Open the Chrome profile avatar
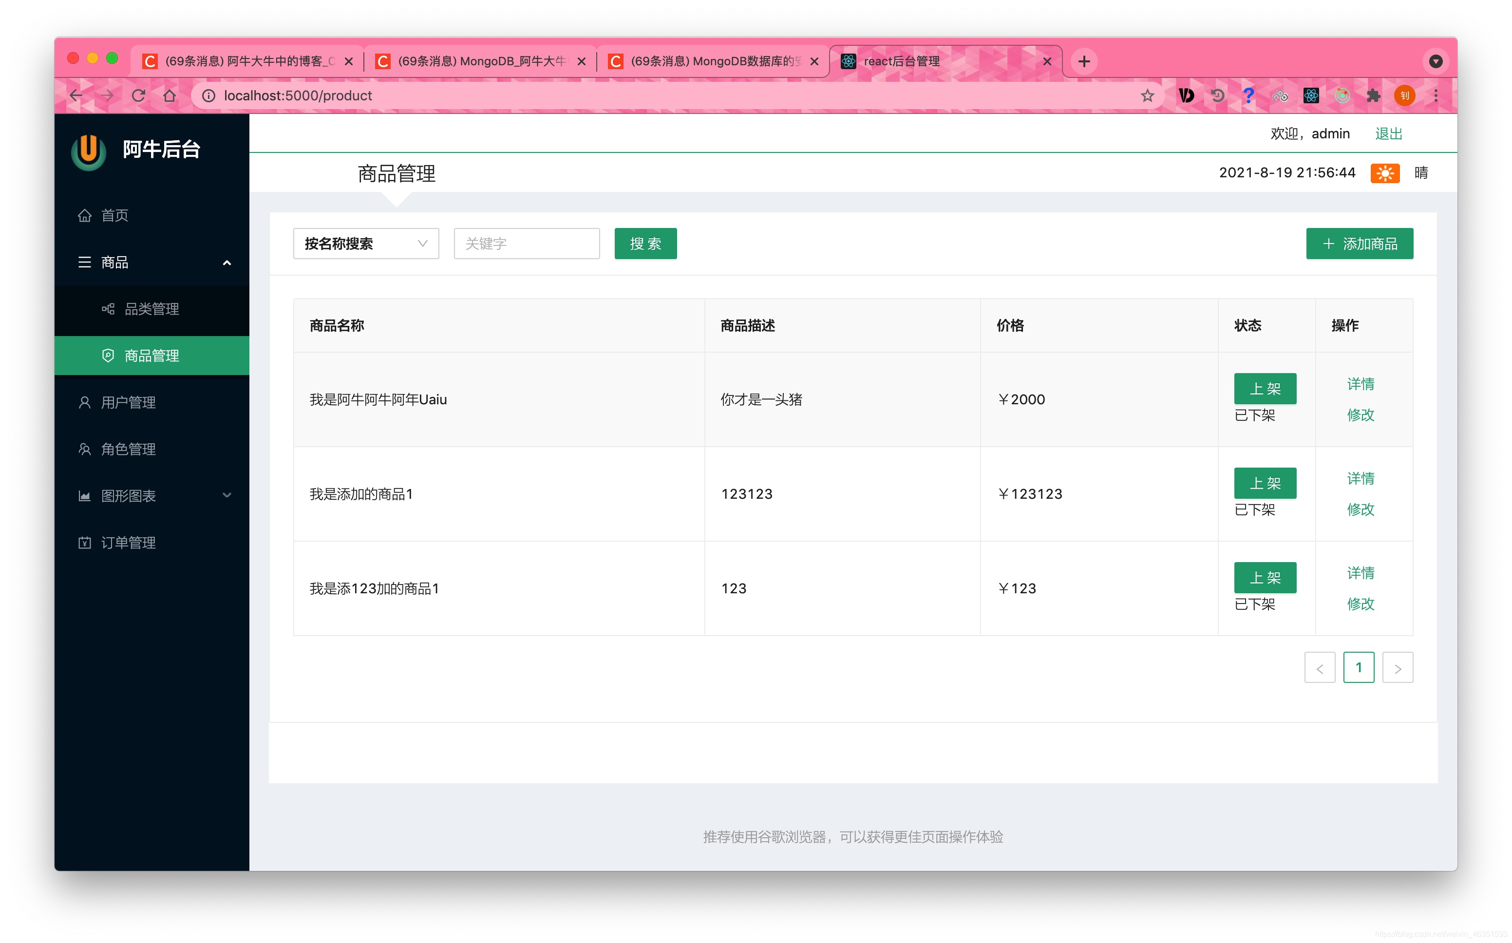The height and width of the screenshot is (943, 1512). point(1405,95)
